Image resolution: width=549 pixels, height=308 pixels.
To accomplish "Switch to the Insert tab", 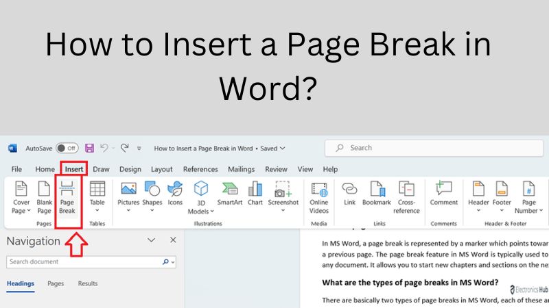I will 74,169.
